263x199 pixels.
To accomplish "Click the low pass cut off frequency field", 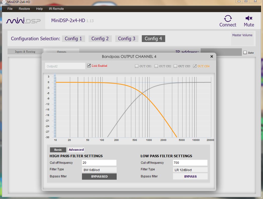I will pyautogui.click(x=190, y=163).
